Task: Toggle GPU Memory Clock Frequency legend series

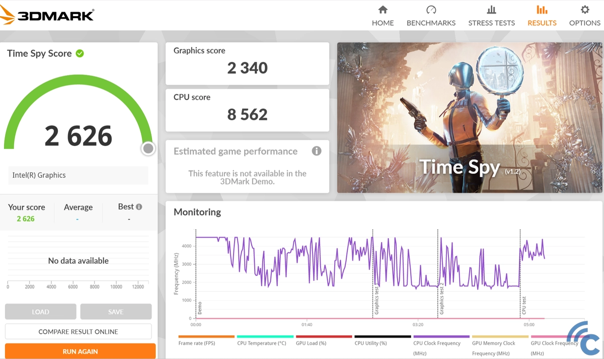Action: tap(493, 343)
